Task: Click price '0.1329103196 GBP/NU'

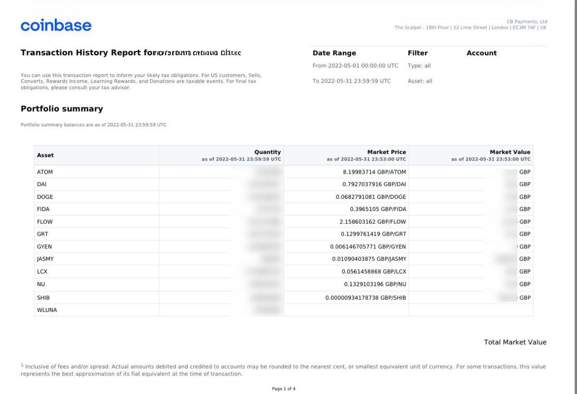Action: coord(375,284)
